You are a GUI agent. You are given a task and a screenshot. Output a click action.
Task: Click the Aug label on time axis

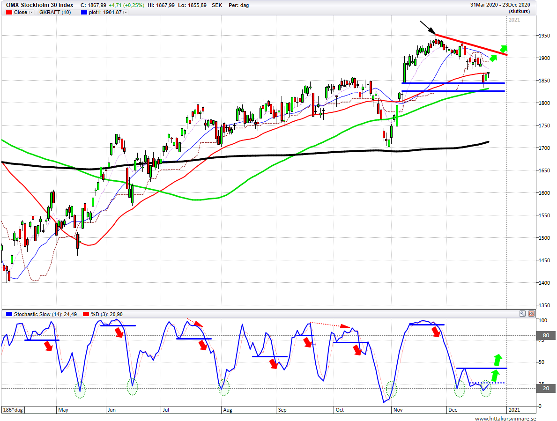(228, 410)
